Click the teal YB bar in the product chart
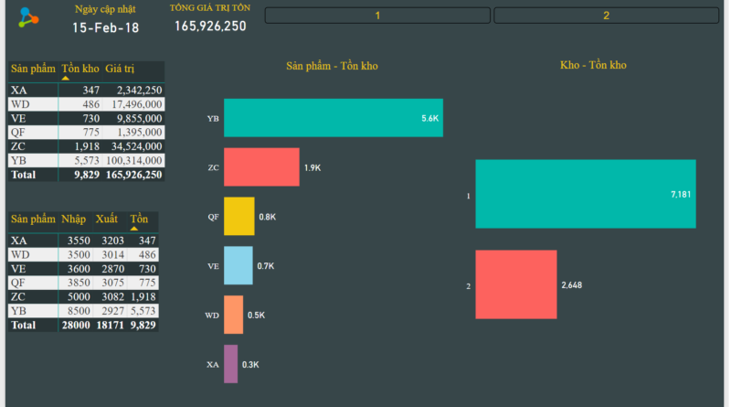The height and width of the screenshot is (407, 731). click(x=333, y=118)
